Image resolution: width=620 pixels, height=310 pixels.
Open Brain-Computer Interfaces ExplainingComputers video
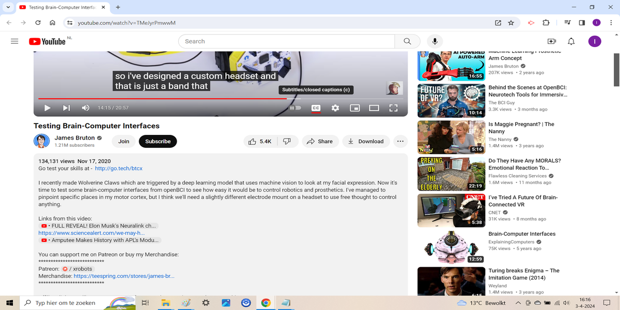522,234
